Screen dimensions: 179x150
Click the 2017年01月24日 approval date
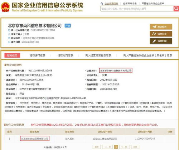point(108,89)
